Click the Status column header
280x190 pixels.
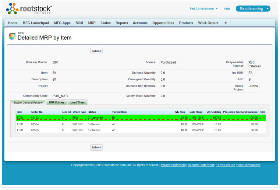click(99, 112)
